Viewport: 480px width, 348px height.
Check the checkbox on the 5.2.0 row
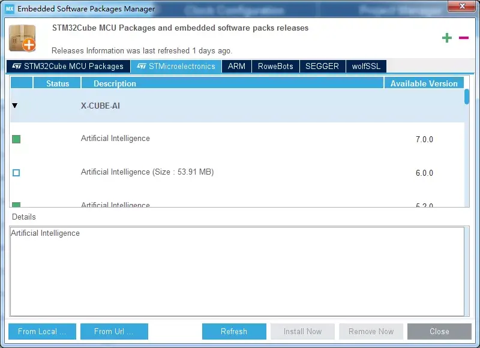(x=16, y=204)
